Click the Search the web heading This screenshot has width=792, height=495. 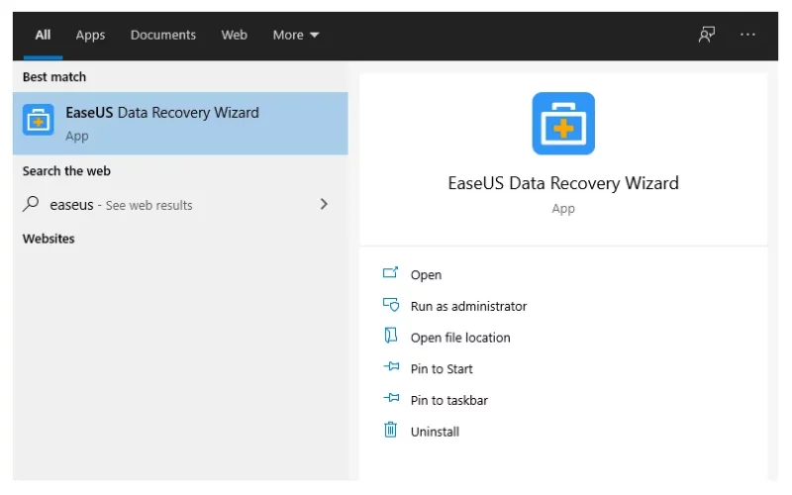click(66, 170)
